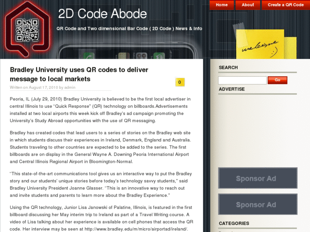This screenshot has height=232, width=310.
Task: Focus the sidebar search input field
Action: coord(242,80)
